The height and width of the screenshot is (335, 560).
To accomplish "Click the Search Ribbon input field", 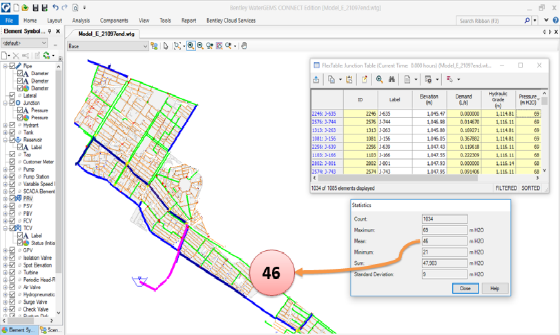I will (490, 21).
